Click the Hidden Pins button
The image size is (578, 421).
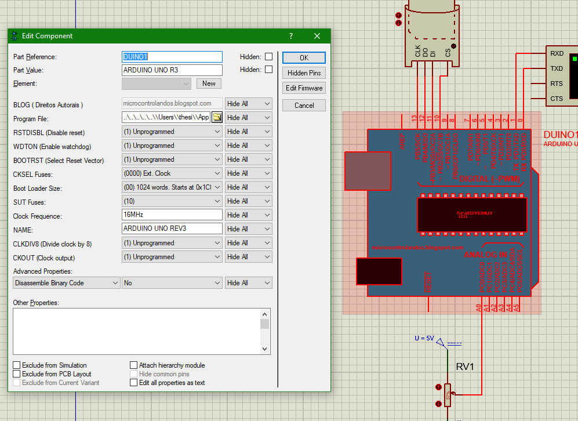(304, 73)
